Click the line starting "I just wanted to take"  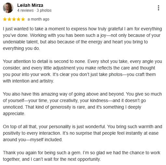coord(83,29)
